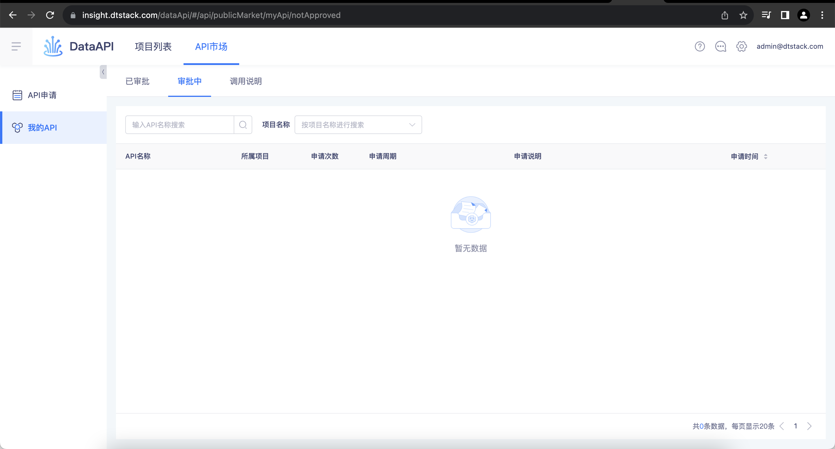835x449 pixels.
Task: Reload the page with refresh icon
Action: tap(50, 15)
